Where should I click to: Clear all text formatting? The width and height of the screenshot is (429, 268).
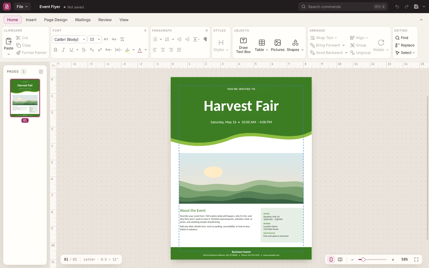(x=122, y=39)
